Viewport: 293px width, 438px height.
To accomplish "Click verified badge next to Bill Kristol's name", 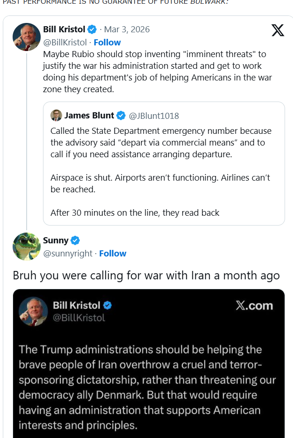I will coord(93,29).
